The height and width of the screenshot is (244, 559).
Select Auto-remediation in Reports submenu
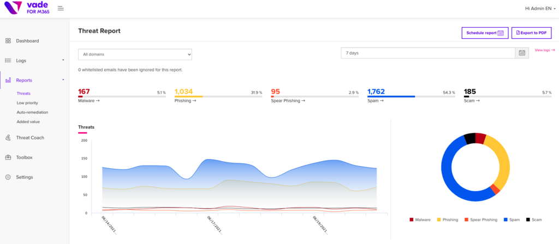(32, 112)
